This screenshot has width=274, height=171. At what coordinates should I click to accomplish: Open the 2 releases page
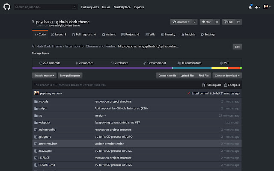coord(119,63)
